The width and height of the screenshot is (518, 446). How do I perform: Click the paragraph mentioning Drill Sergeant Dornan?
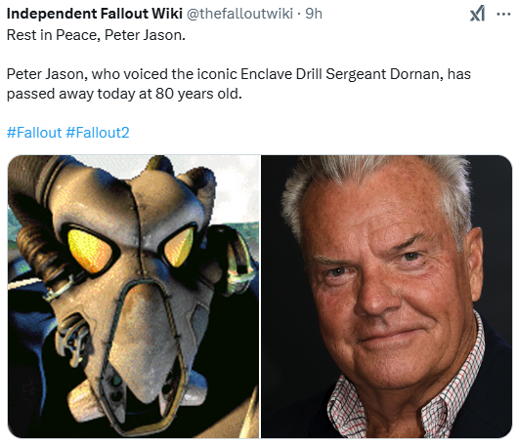tap(238, 84)
